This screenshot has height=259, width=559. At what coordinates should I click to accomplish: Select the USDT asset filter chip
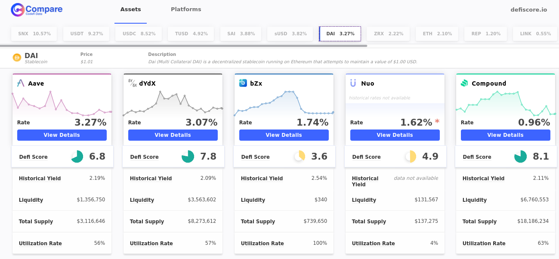pos(86,33)
